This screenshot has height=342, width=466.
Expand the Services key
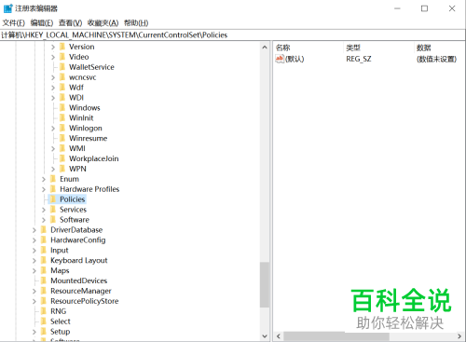point(44,210)
